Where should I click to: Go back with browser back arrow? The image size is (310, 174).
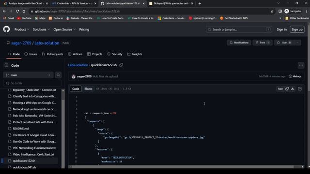click(4, 11)
